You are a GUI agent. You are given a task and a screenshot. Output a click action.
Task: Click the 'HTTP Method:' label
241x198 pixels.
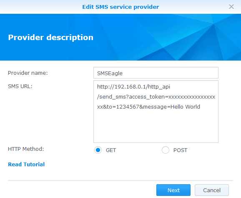(x=26, y=149)
